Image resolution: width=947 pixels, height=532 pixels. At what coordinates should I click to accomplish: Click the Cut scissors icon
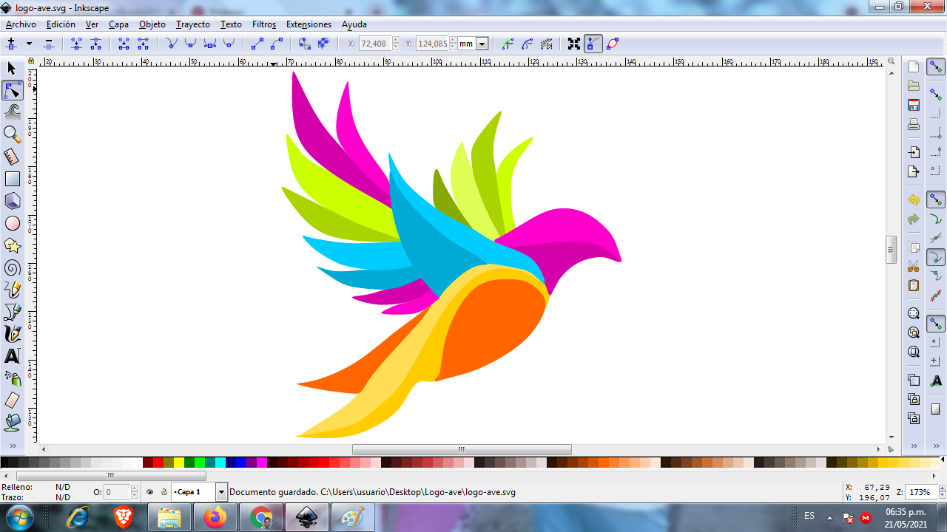914,266
